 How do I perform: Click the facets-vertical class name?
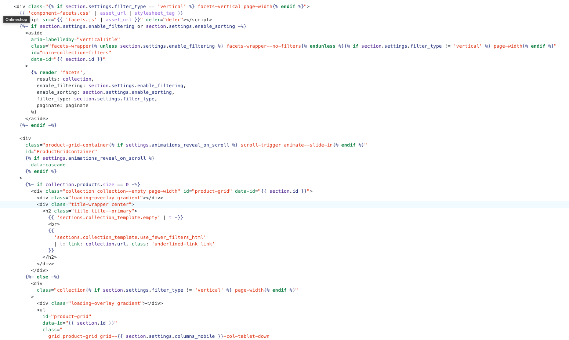[219, 7]
